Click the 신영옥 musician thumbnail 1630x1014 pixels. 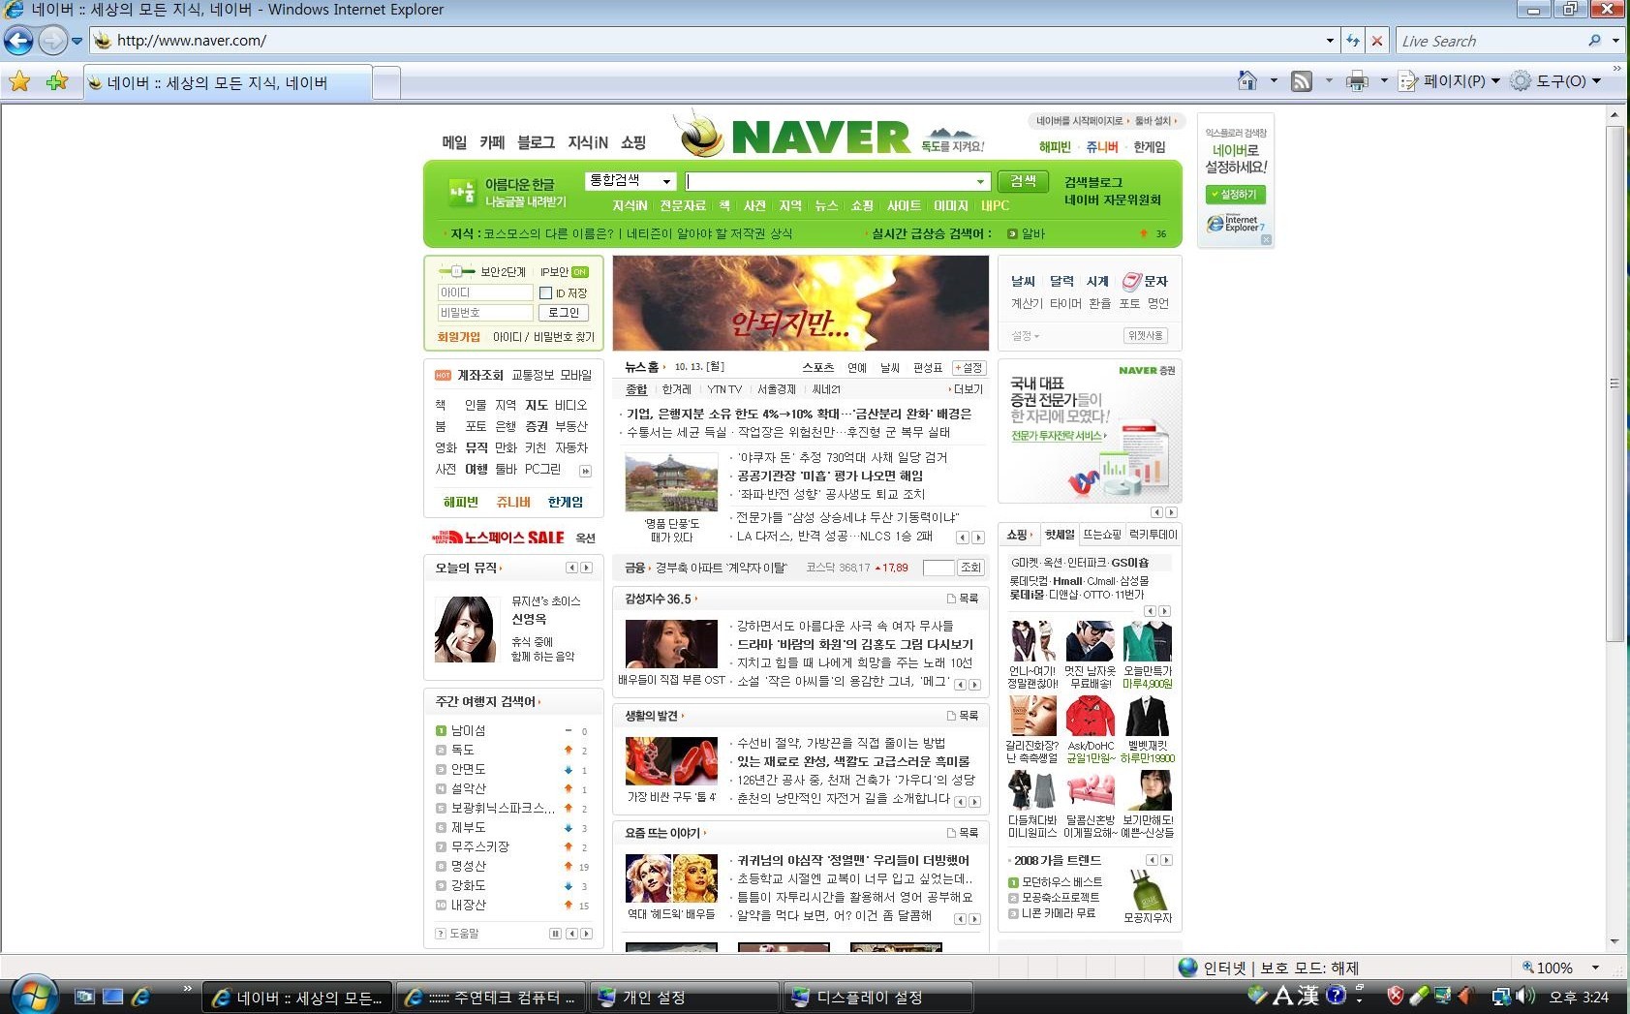[x=465, y=630]
